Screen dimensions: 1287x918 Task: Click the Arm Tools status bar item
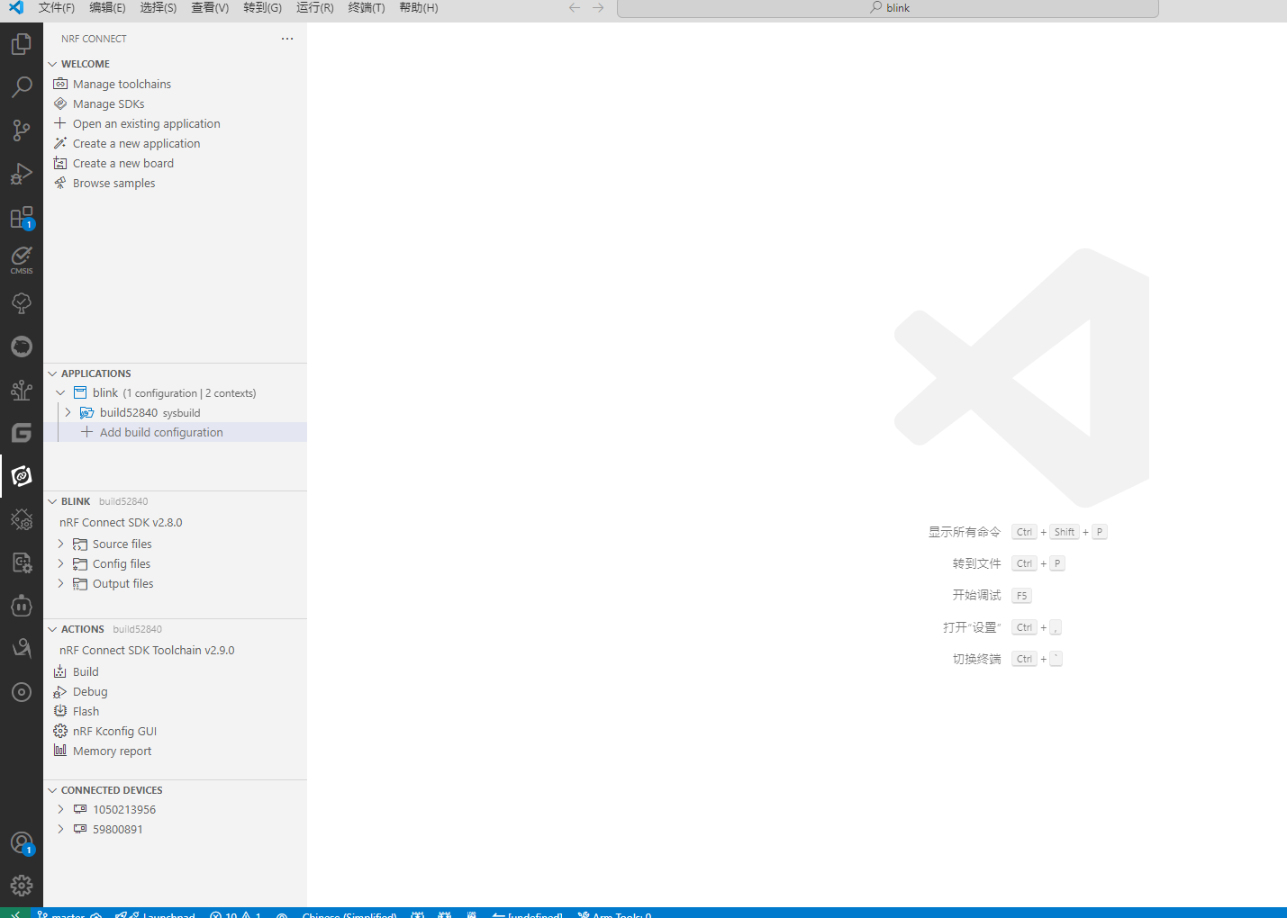(x=615, y=914)
